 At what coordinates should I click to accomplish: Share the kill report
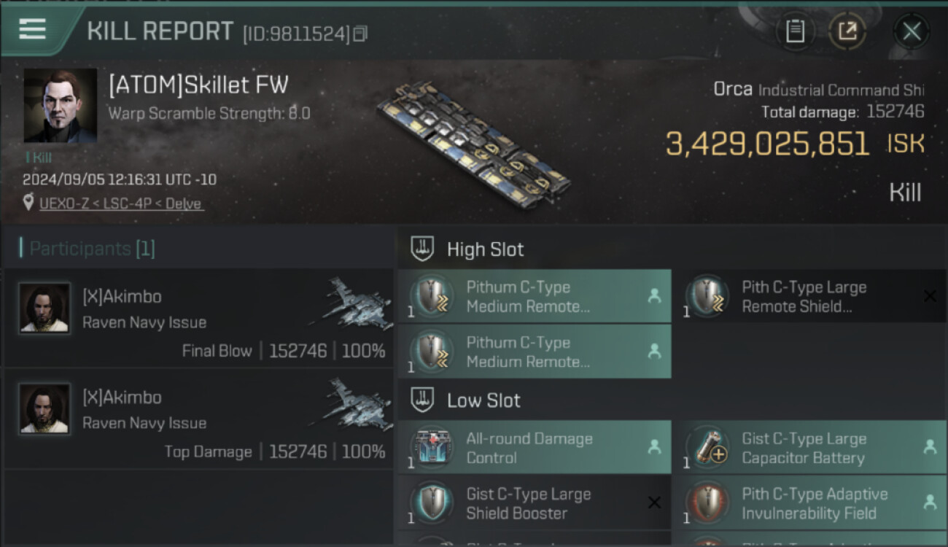[x=847, y=31]
